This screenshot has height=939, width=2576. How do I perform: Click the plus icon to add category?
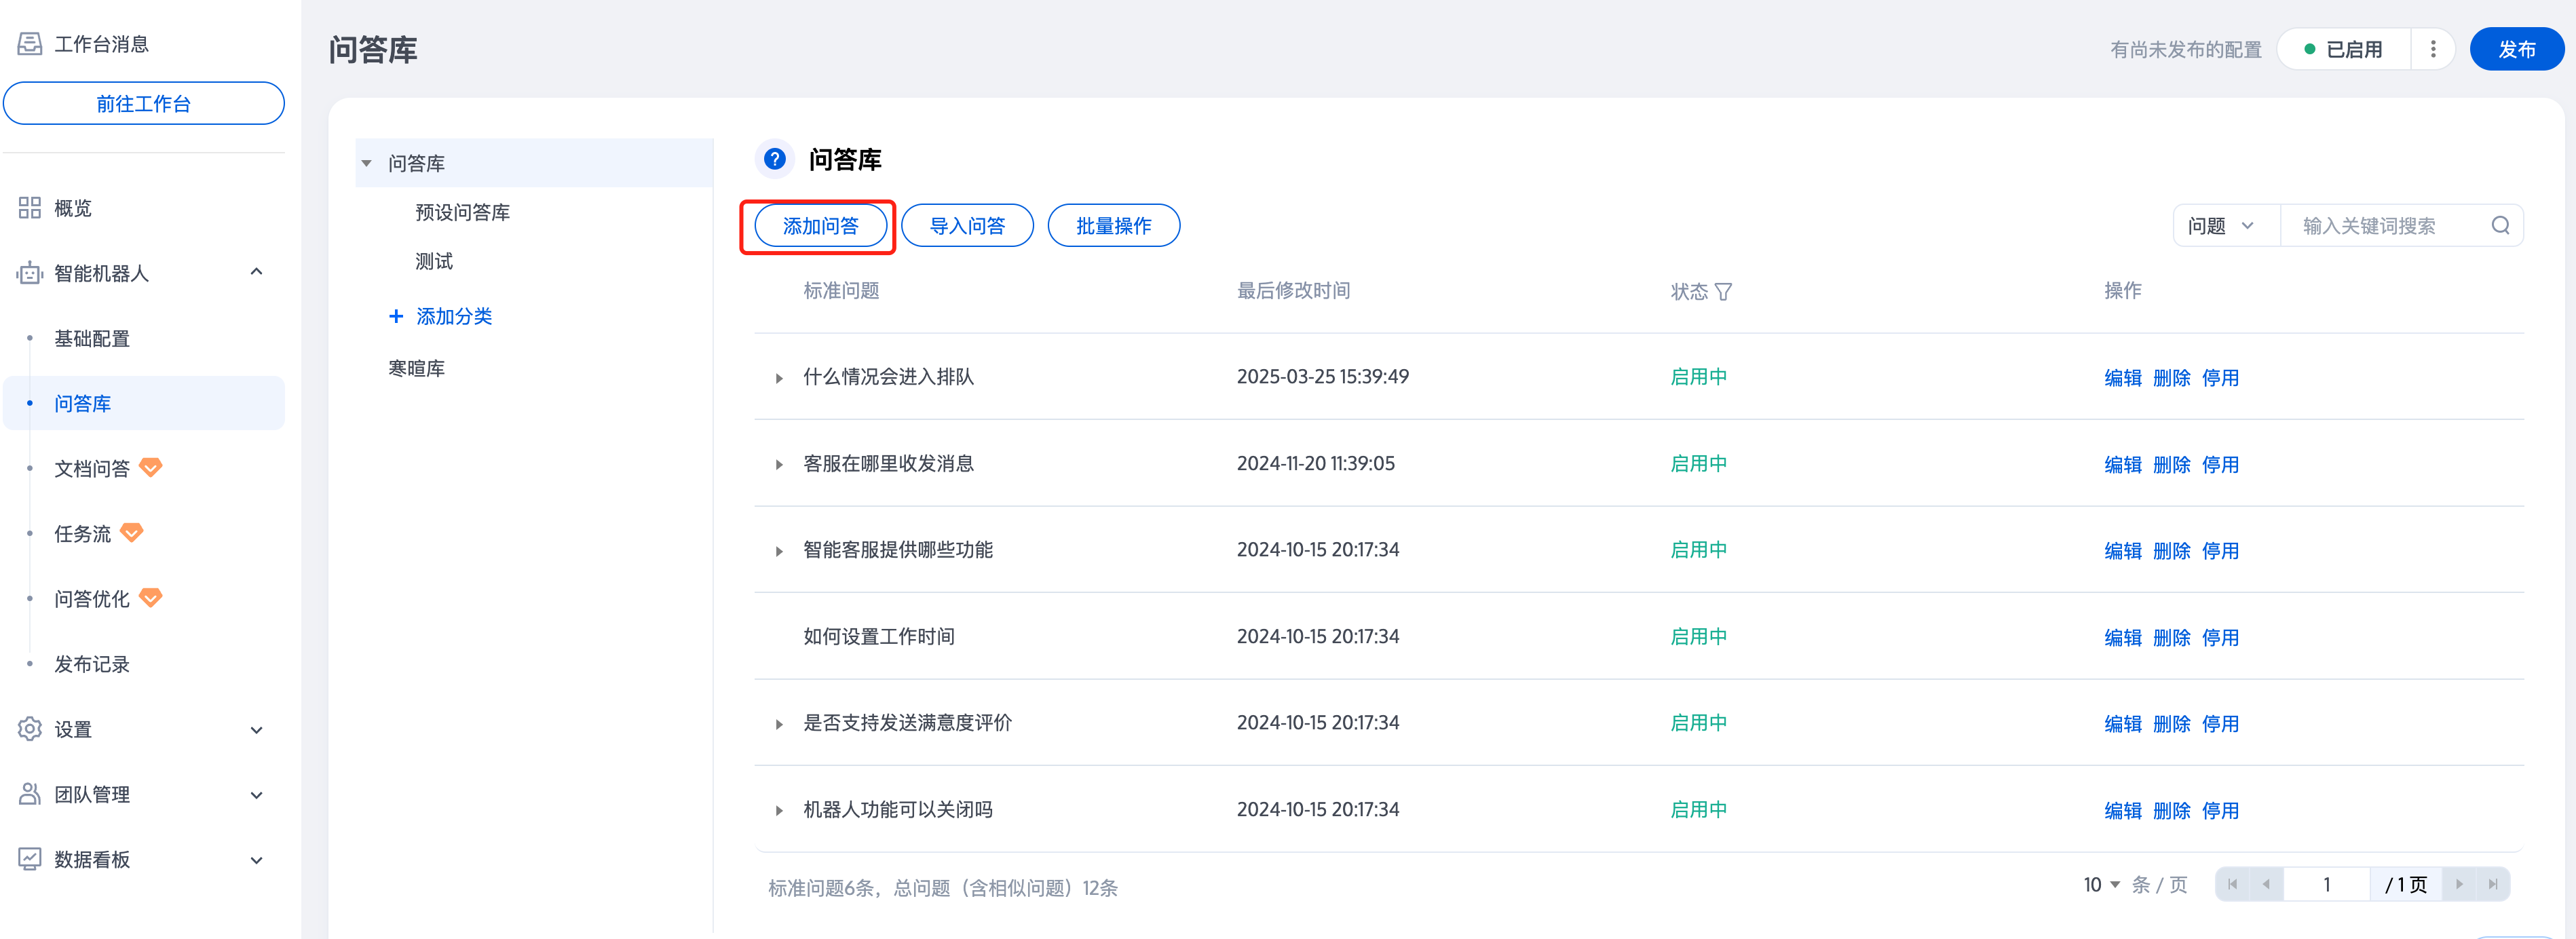pyautogui.click(x=396, y=317)
